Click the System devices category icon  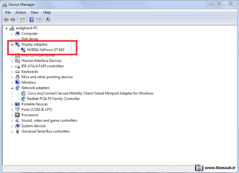click(18, 126)
